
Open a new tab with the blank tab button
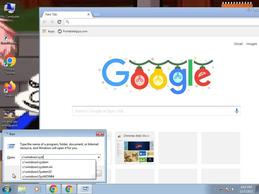tap(97, 15)
